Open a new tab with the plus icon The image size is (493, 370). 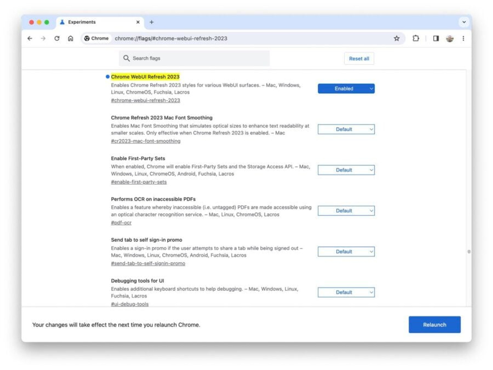(x=151, y=22)
